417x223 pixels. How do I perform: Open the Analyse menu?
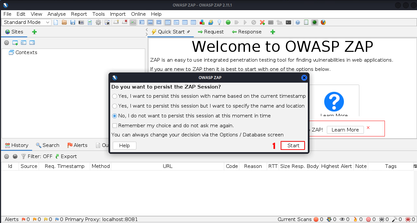[x=56, y=14]
